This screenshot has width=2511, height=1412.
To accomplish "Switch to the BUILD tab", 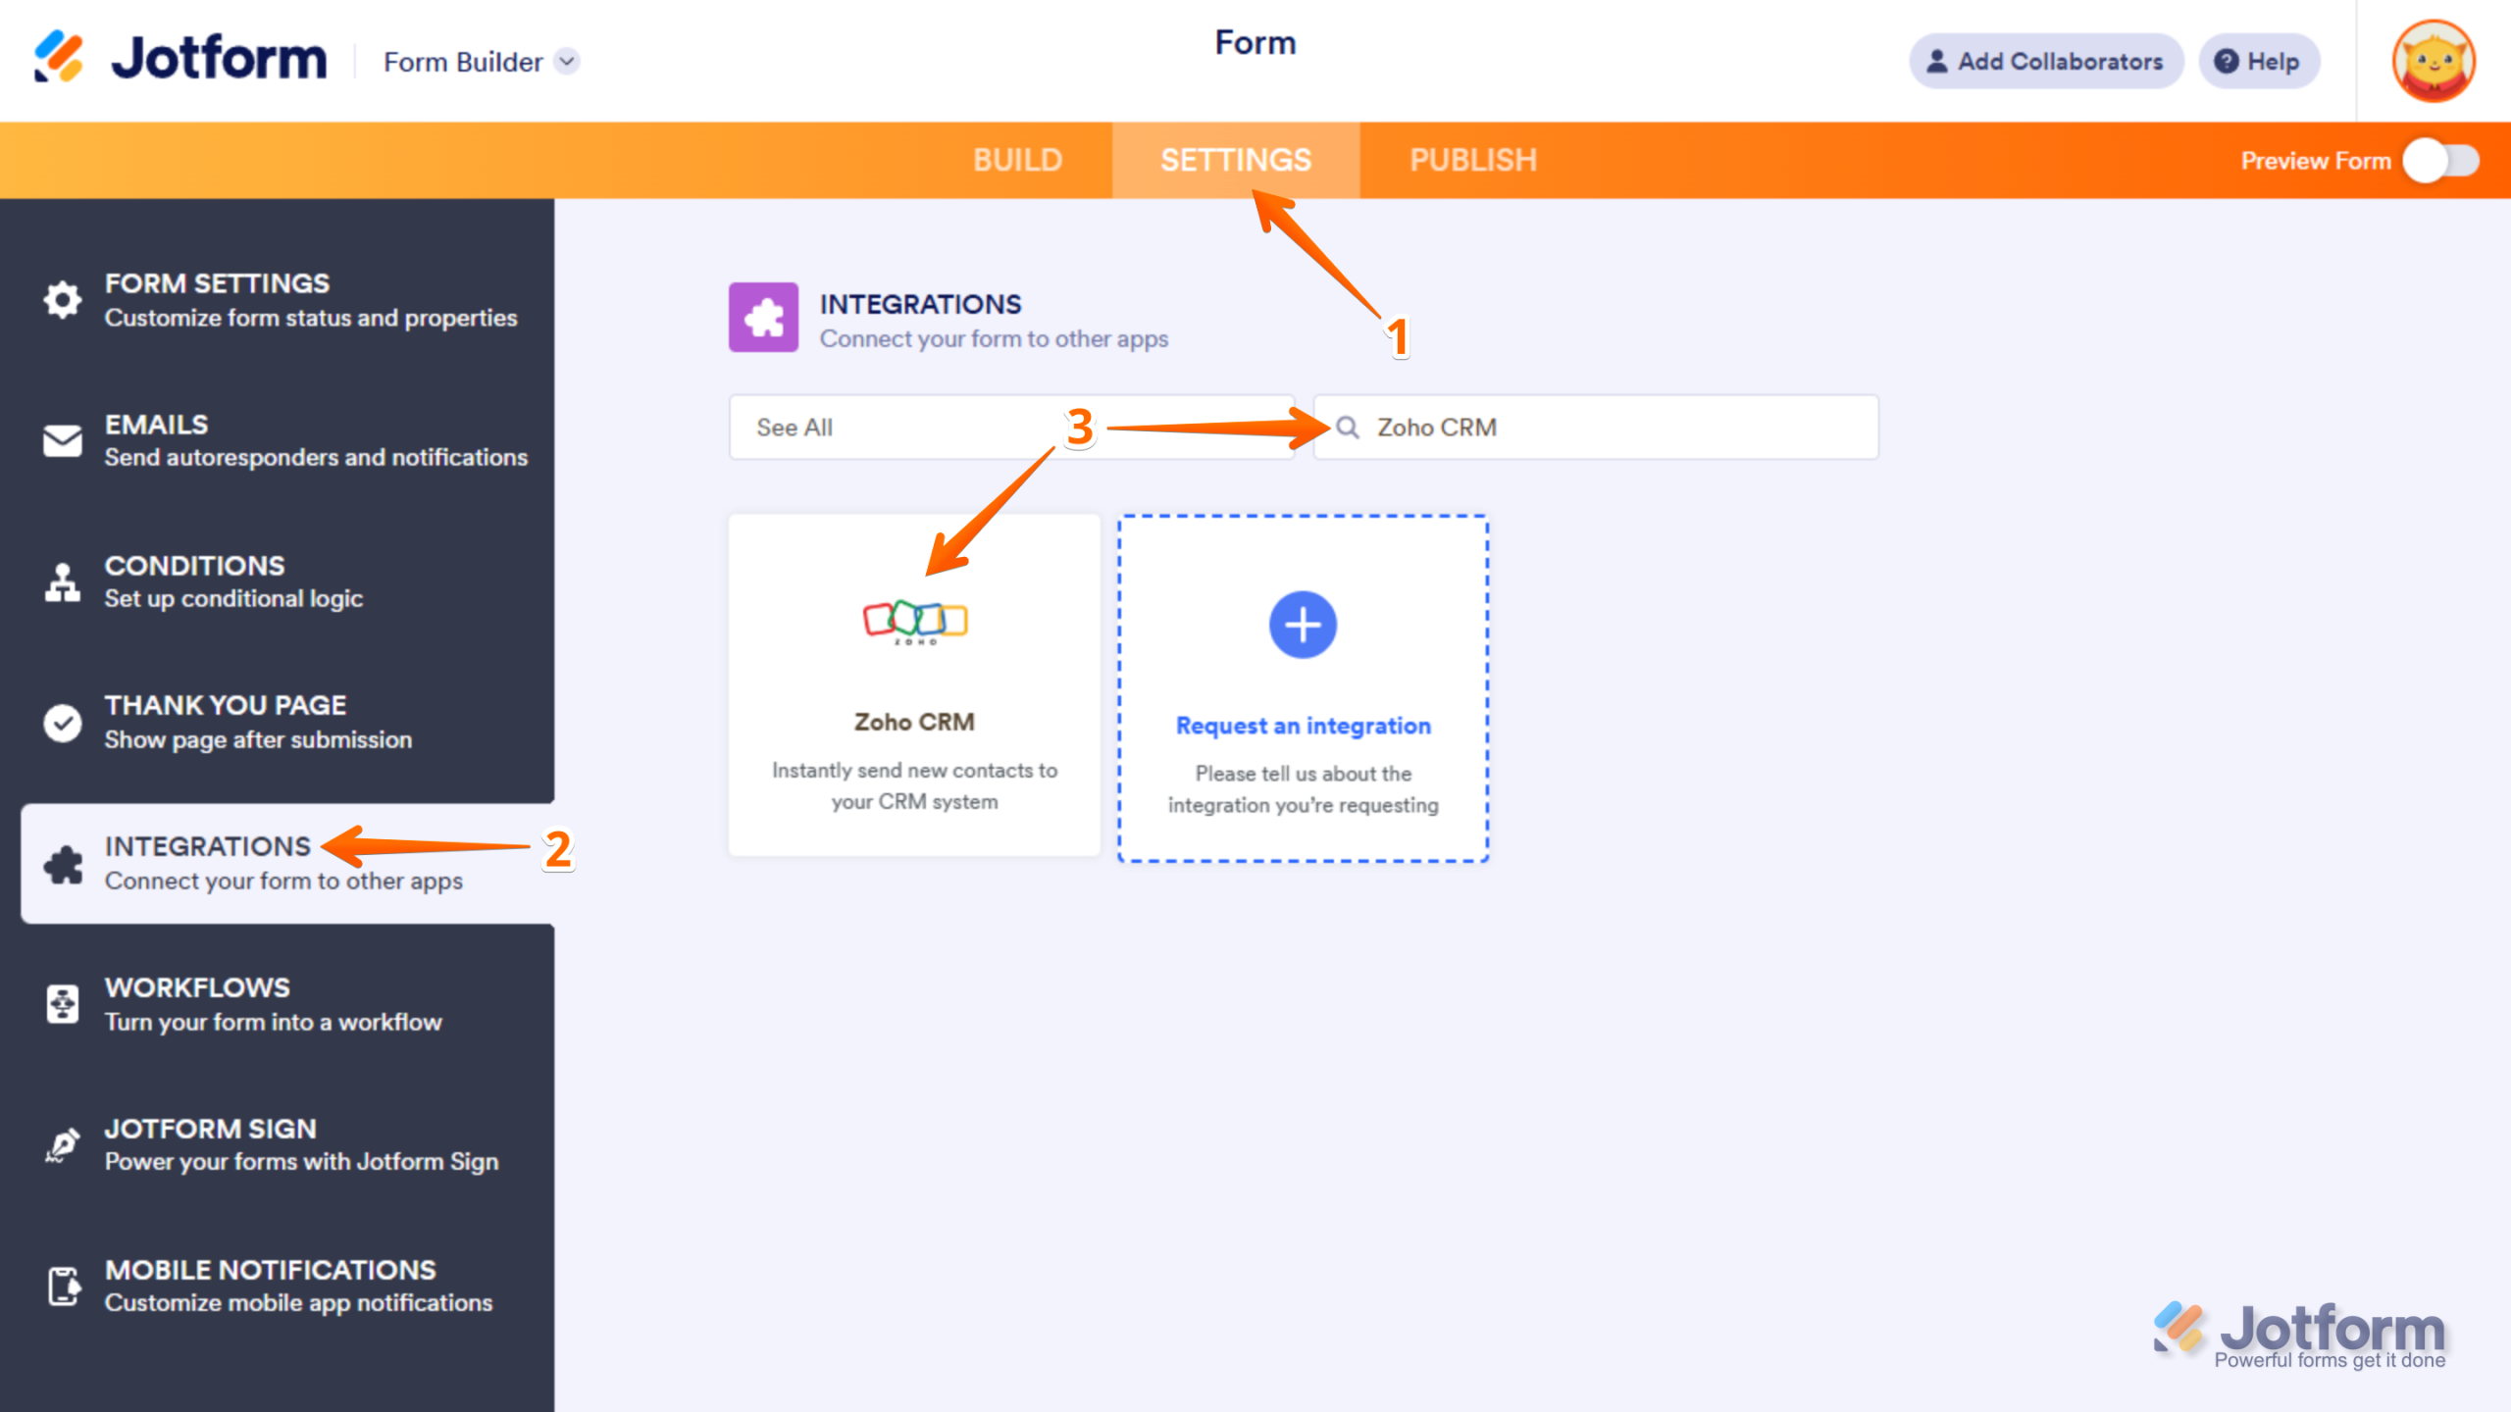I will (x=1017, y=160).
